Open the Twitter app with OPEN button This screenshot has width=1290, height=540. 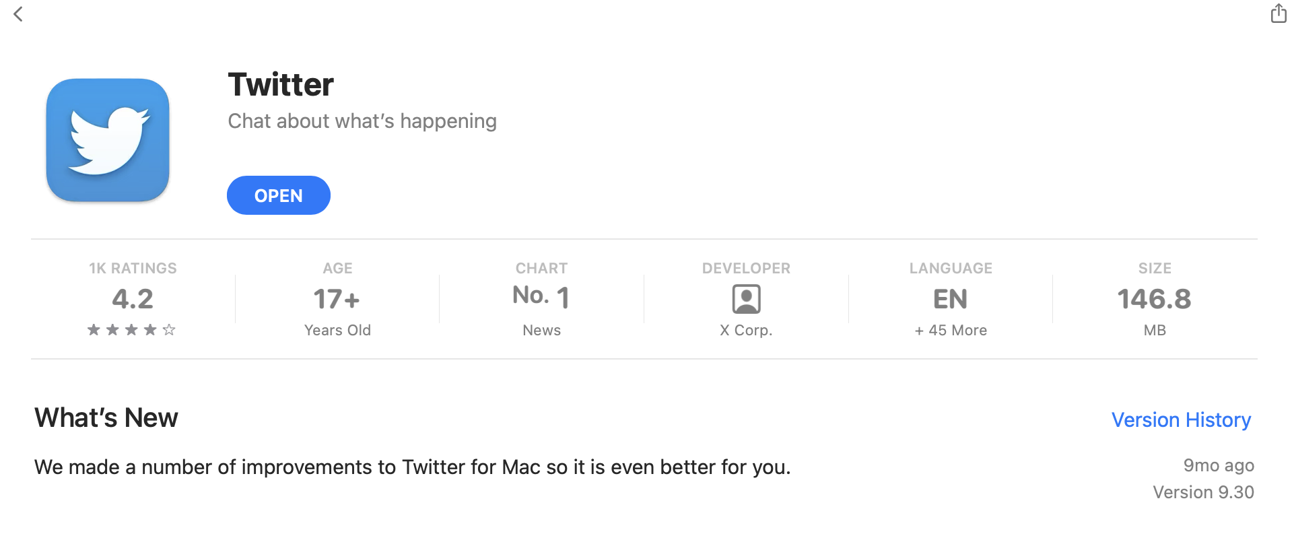(x=278, y=195)
